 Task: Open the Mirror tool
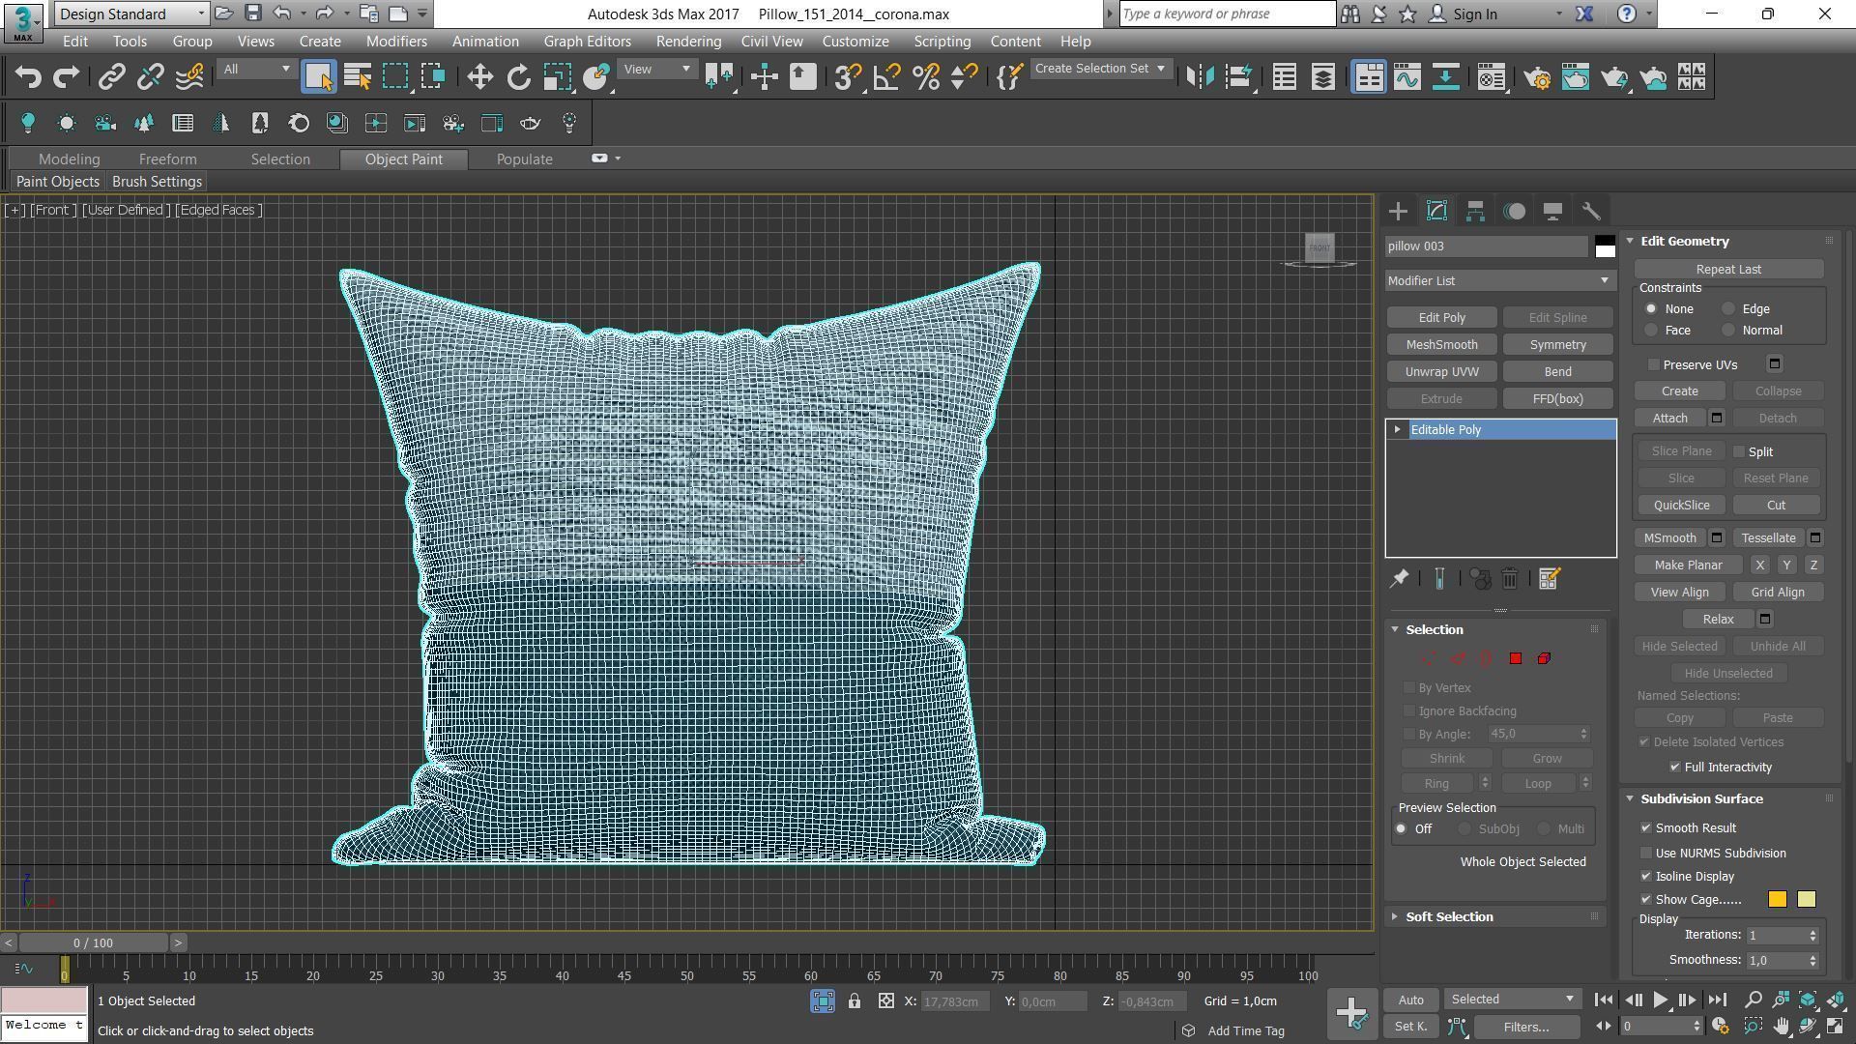1200,77
